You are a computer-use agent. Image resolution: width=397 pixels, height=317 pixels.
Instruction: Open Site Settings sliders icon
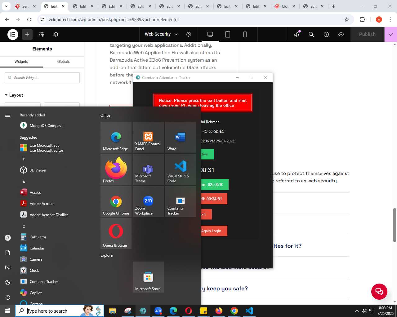point(42,34)
